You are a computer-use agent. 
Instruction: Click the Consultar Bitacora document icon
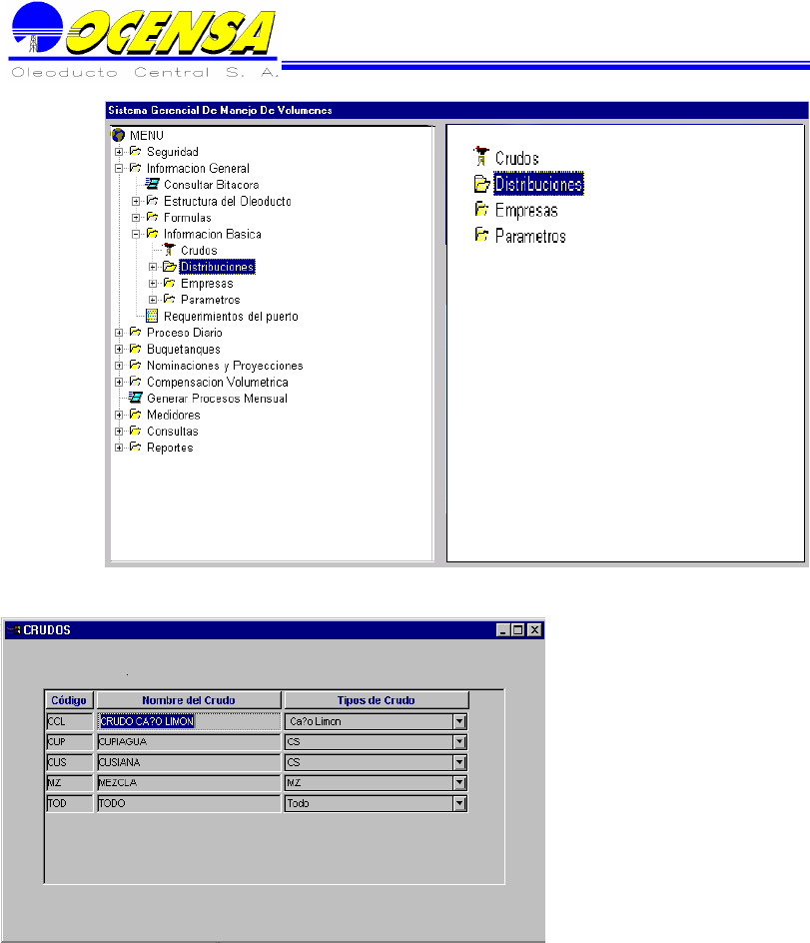pyautogui.click(x=153, y=184)
